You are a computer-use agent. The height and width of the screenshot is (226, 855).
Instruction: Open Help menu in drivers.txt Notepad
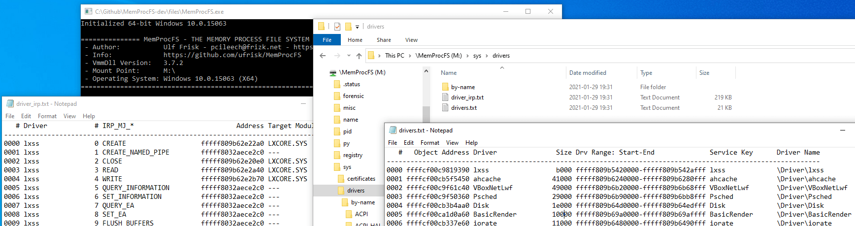click(471, 143)
